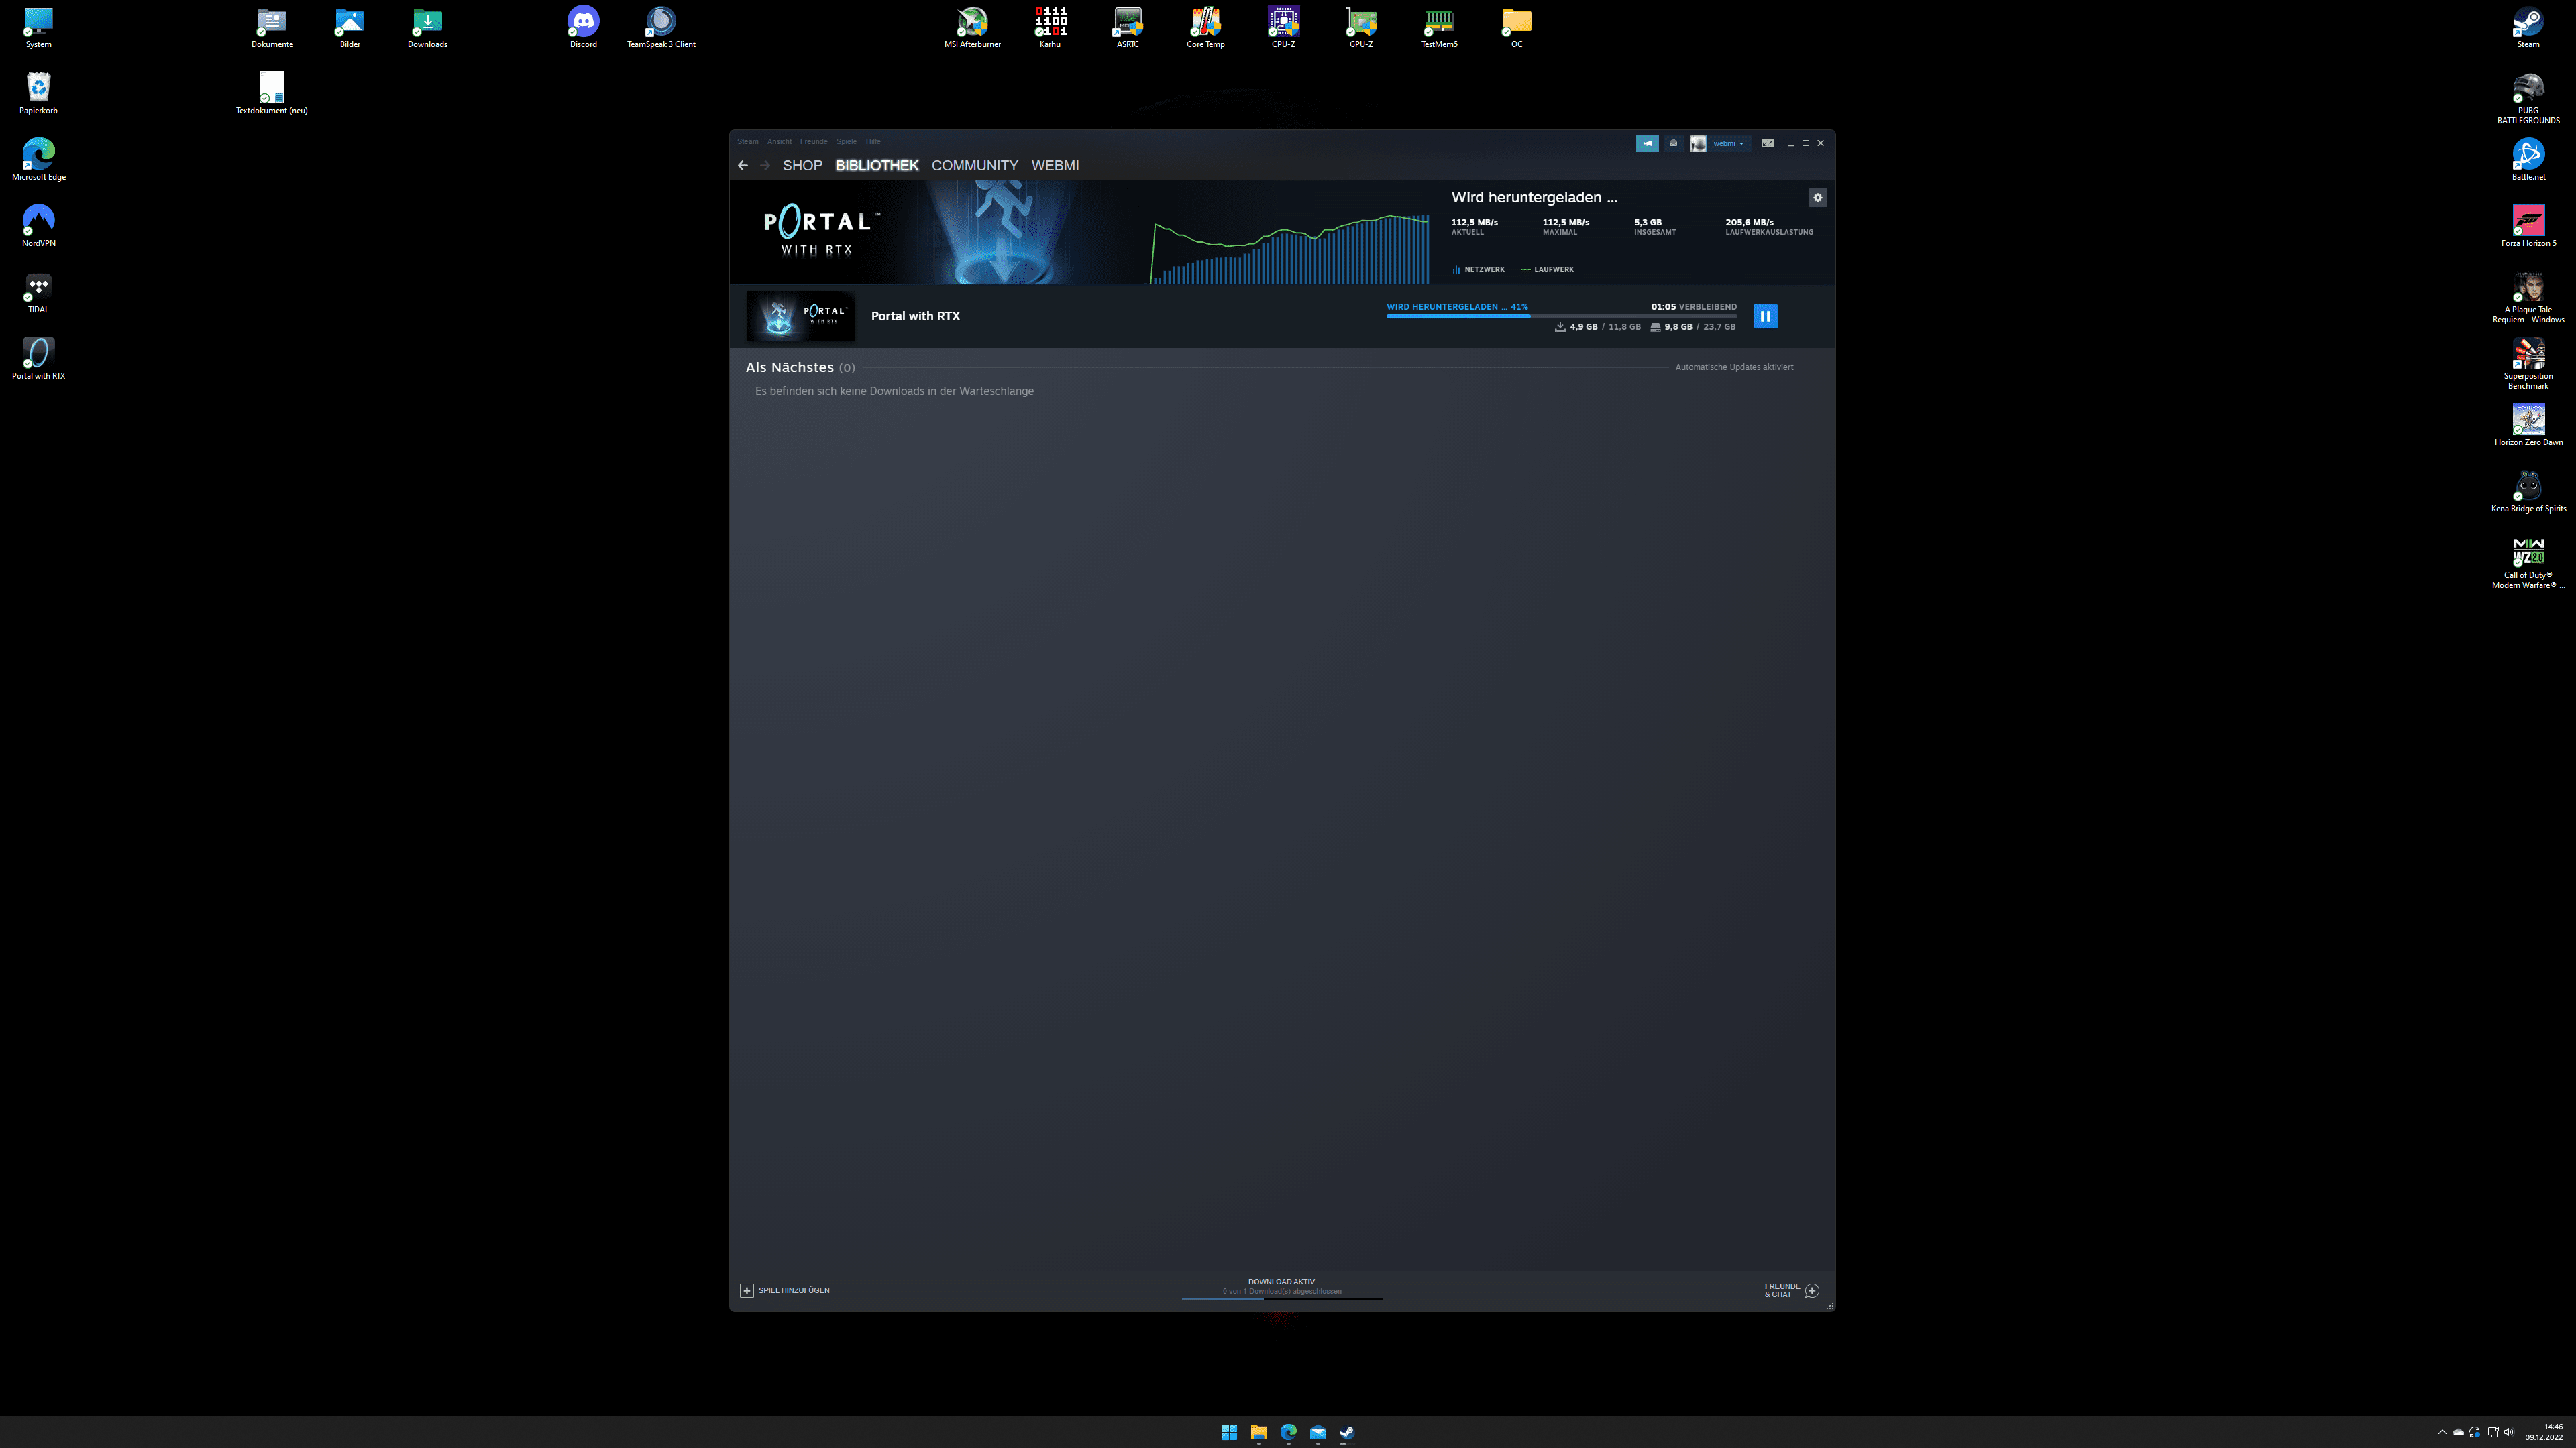
Task: Open Superposition Benchmark desktop icon
Action: [2528, 364]
